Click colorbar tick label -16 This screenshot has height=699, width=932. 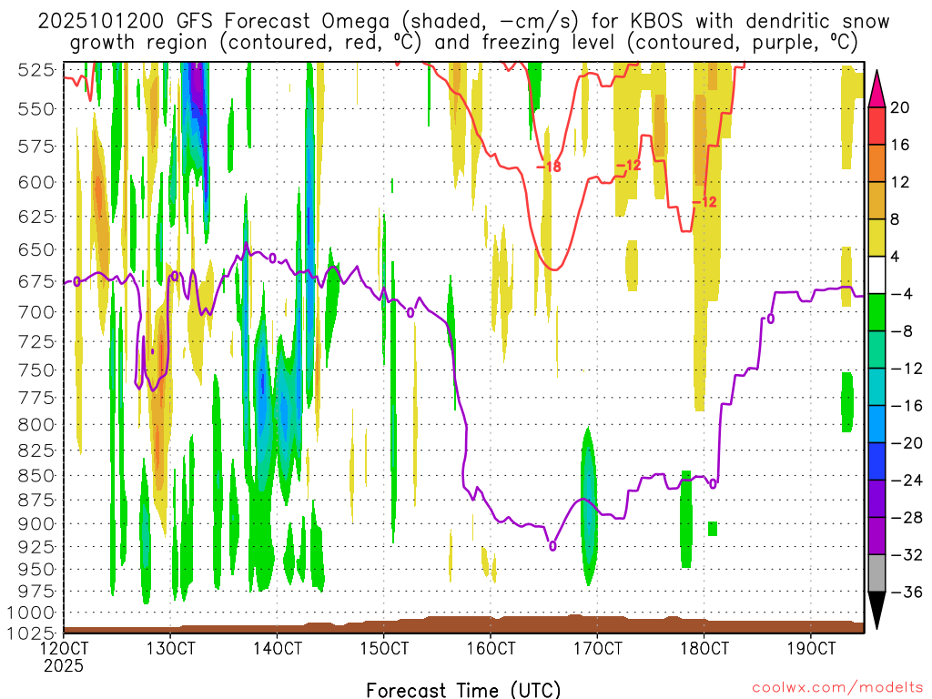[907, 405]
